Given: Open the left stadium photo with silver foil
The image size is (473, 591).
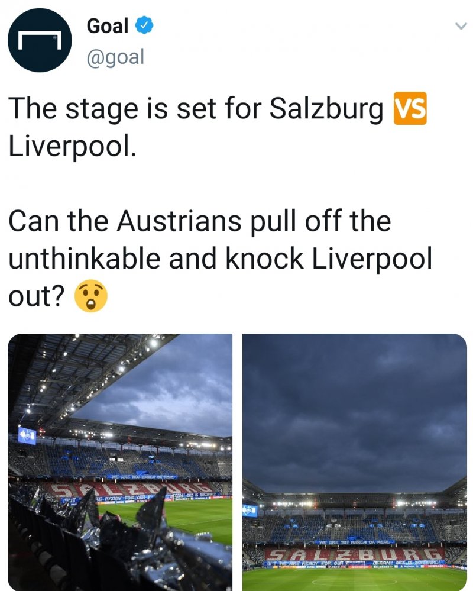Looking at the screenshot, I should click(120, 461).
